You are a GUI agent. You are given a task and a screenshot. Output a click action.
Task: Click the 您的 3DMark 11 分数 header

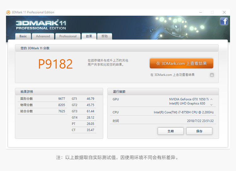117,48
